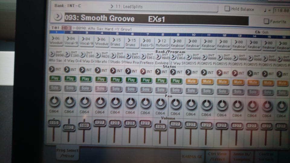This screenshot has height=163, width=290.
Task: Select the 093: Smooth Groove combination name field
Action: click(x=156, y=19)
